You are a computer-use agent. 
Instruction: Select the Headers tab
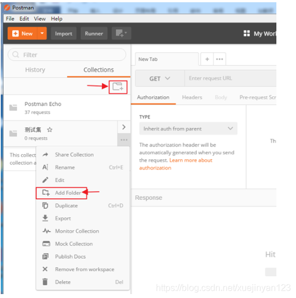192,97
